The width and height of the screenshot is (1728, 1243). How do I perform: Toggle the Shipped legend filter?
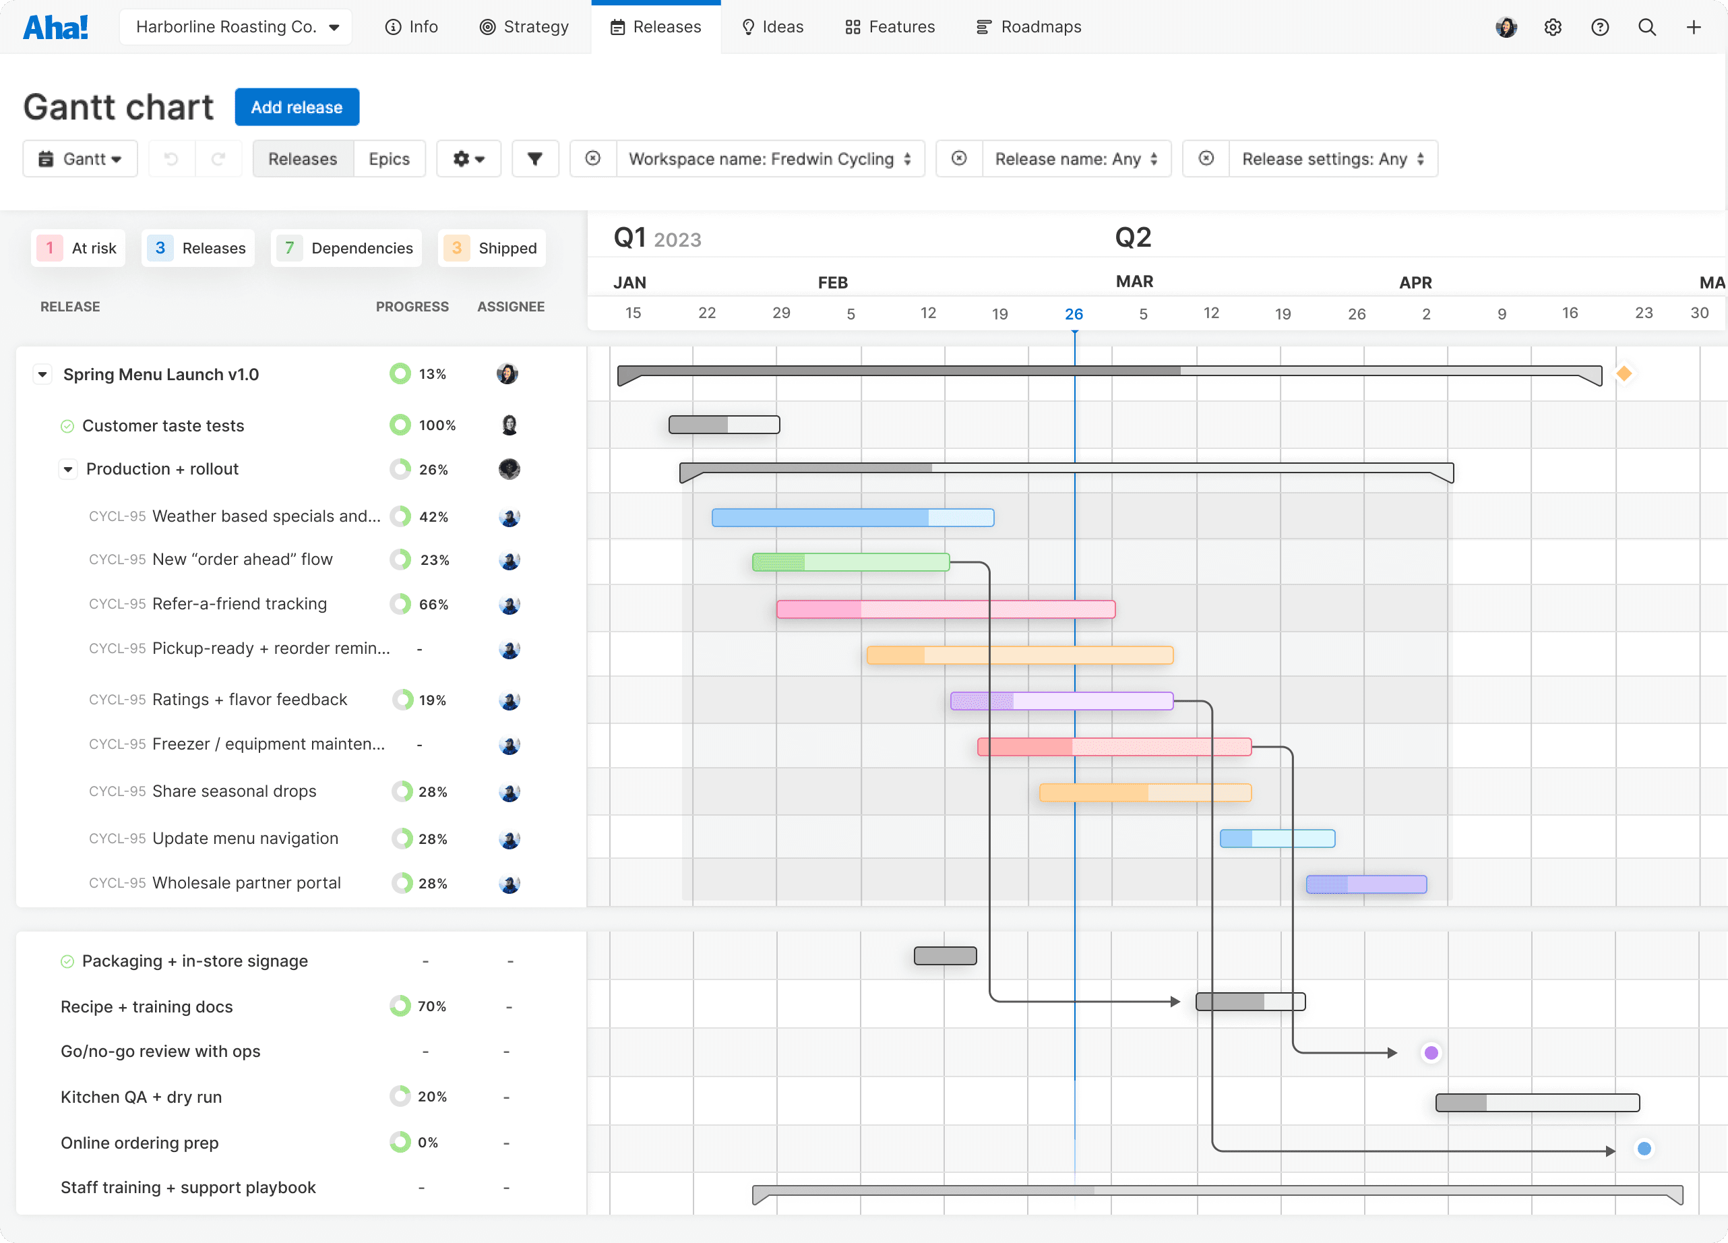(492, 247)
